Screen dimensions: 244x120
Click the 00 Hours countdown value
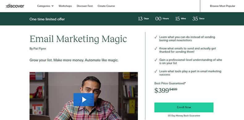coord(162,19)
